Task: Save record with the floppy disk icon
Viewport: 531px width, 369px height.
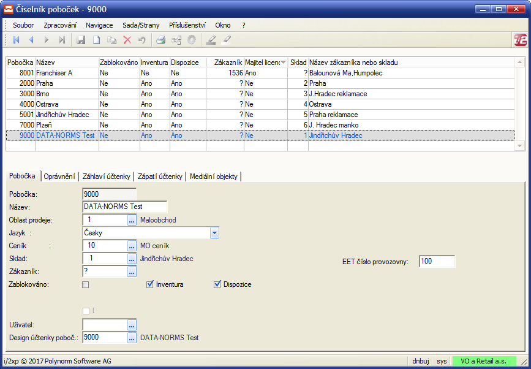Action: (x=81, y=40)
